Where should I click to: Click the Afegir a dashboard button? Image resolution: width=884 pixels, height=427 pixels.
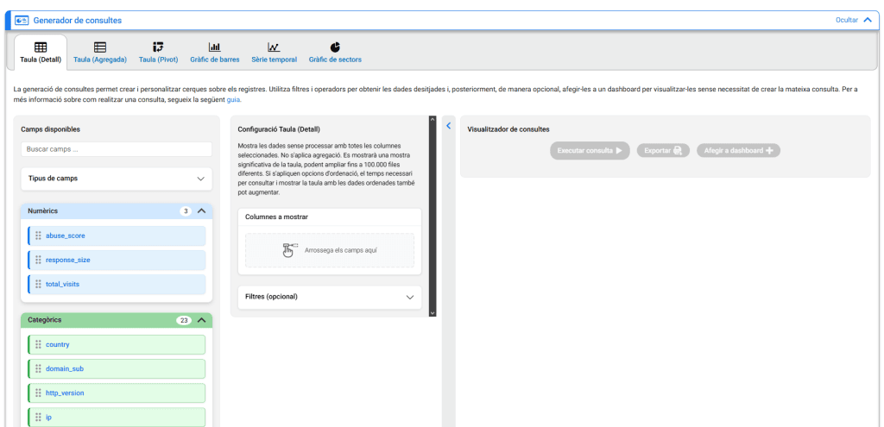pos(738,150)
